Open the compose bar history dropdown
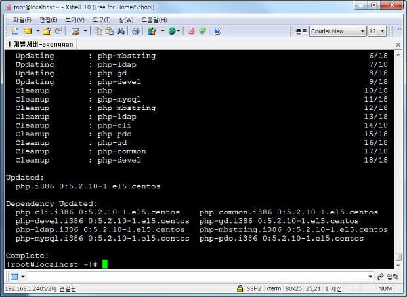The height and width of the screenshot is (297, 407). point(370,277)
